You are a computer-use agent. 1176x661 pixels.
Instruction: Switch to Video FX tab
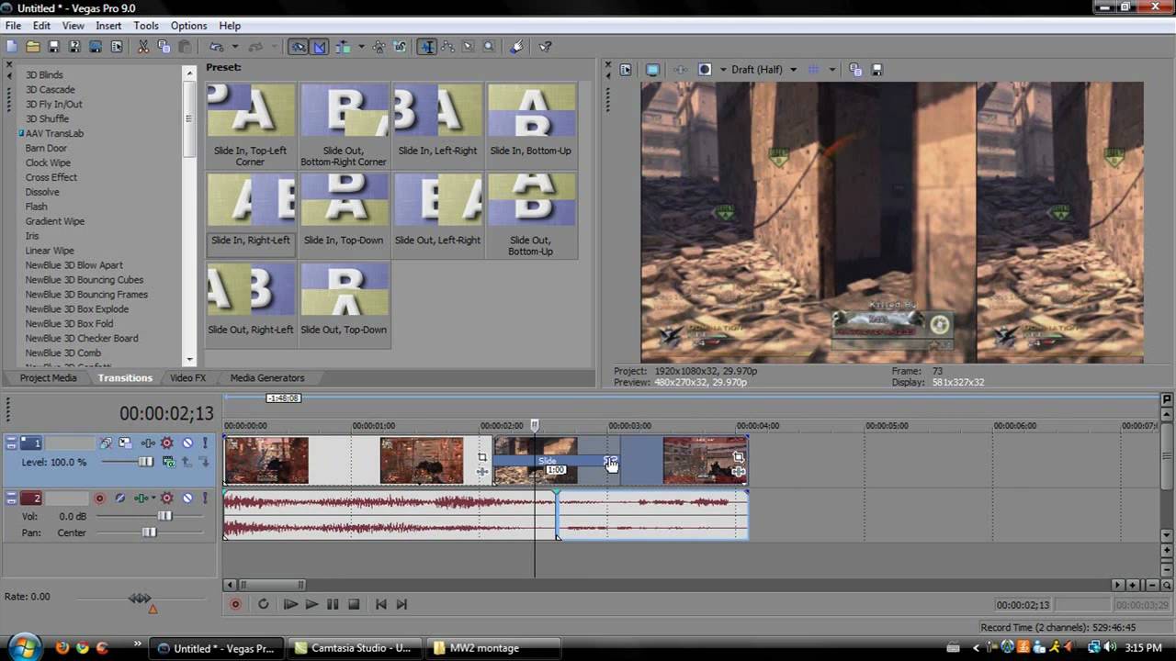pyautogui.click(x=187, y=377)
